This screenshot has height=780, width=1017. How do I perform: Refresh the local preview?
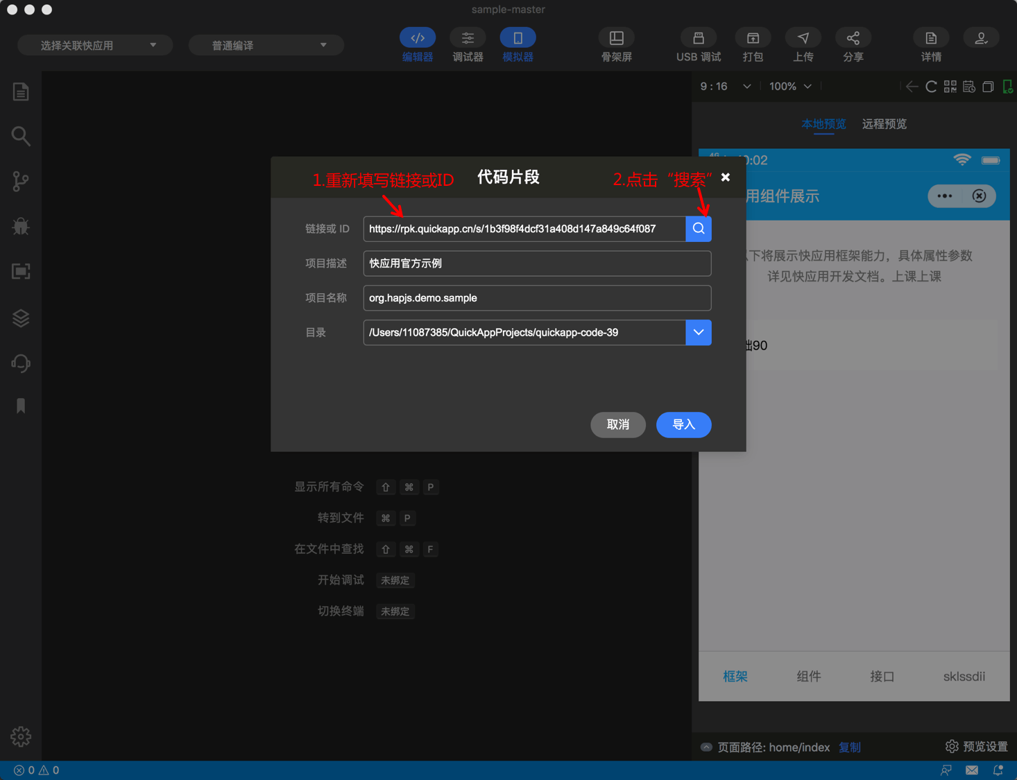(x=931, y=86)
